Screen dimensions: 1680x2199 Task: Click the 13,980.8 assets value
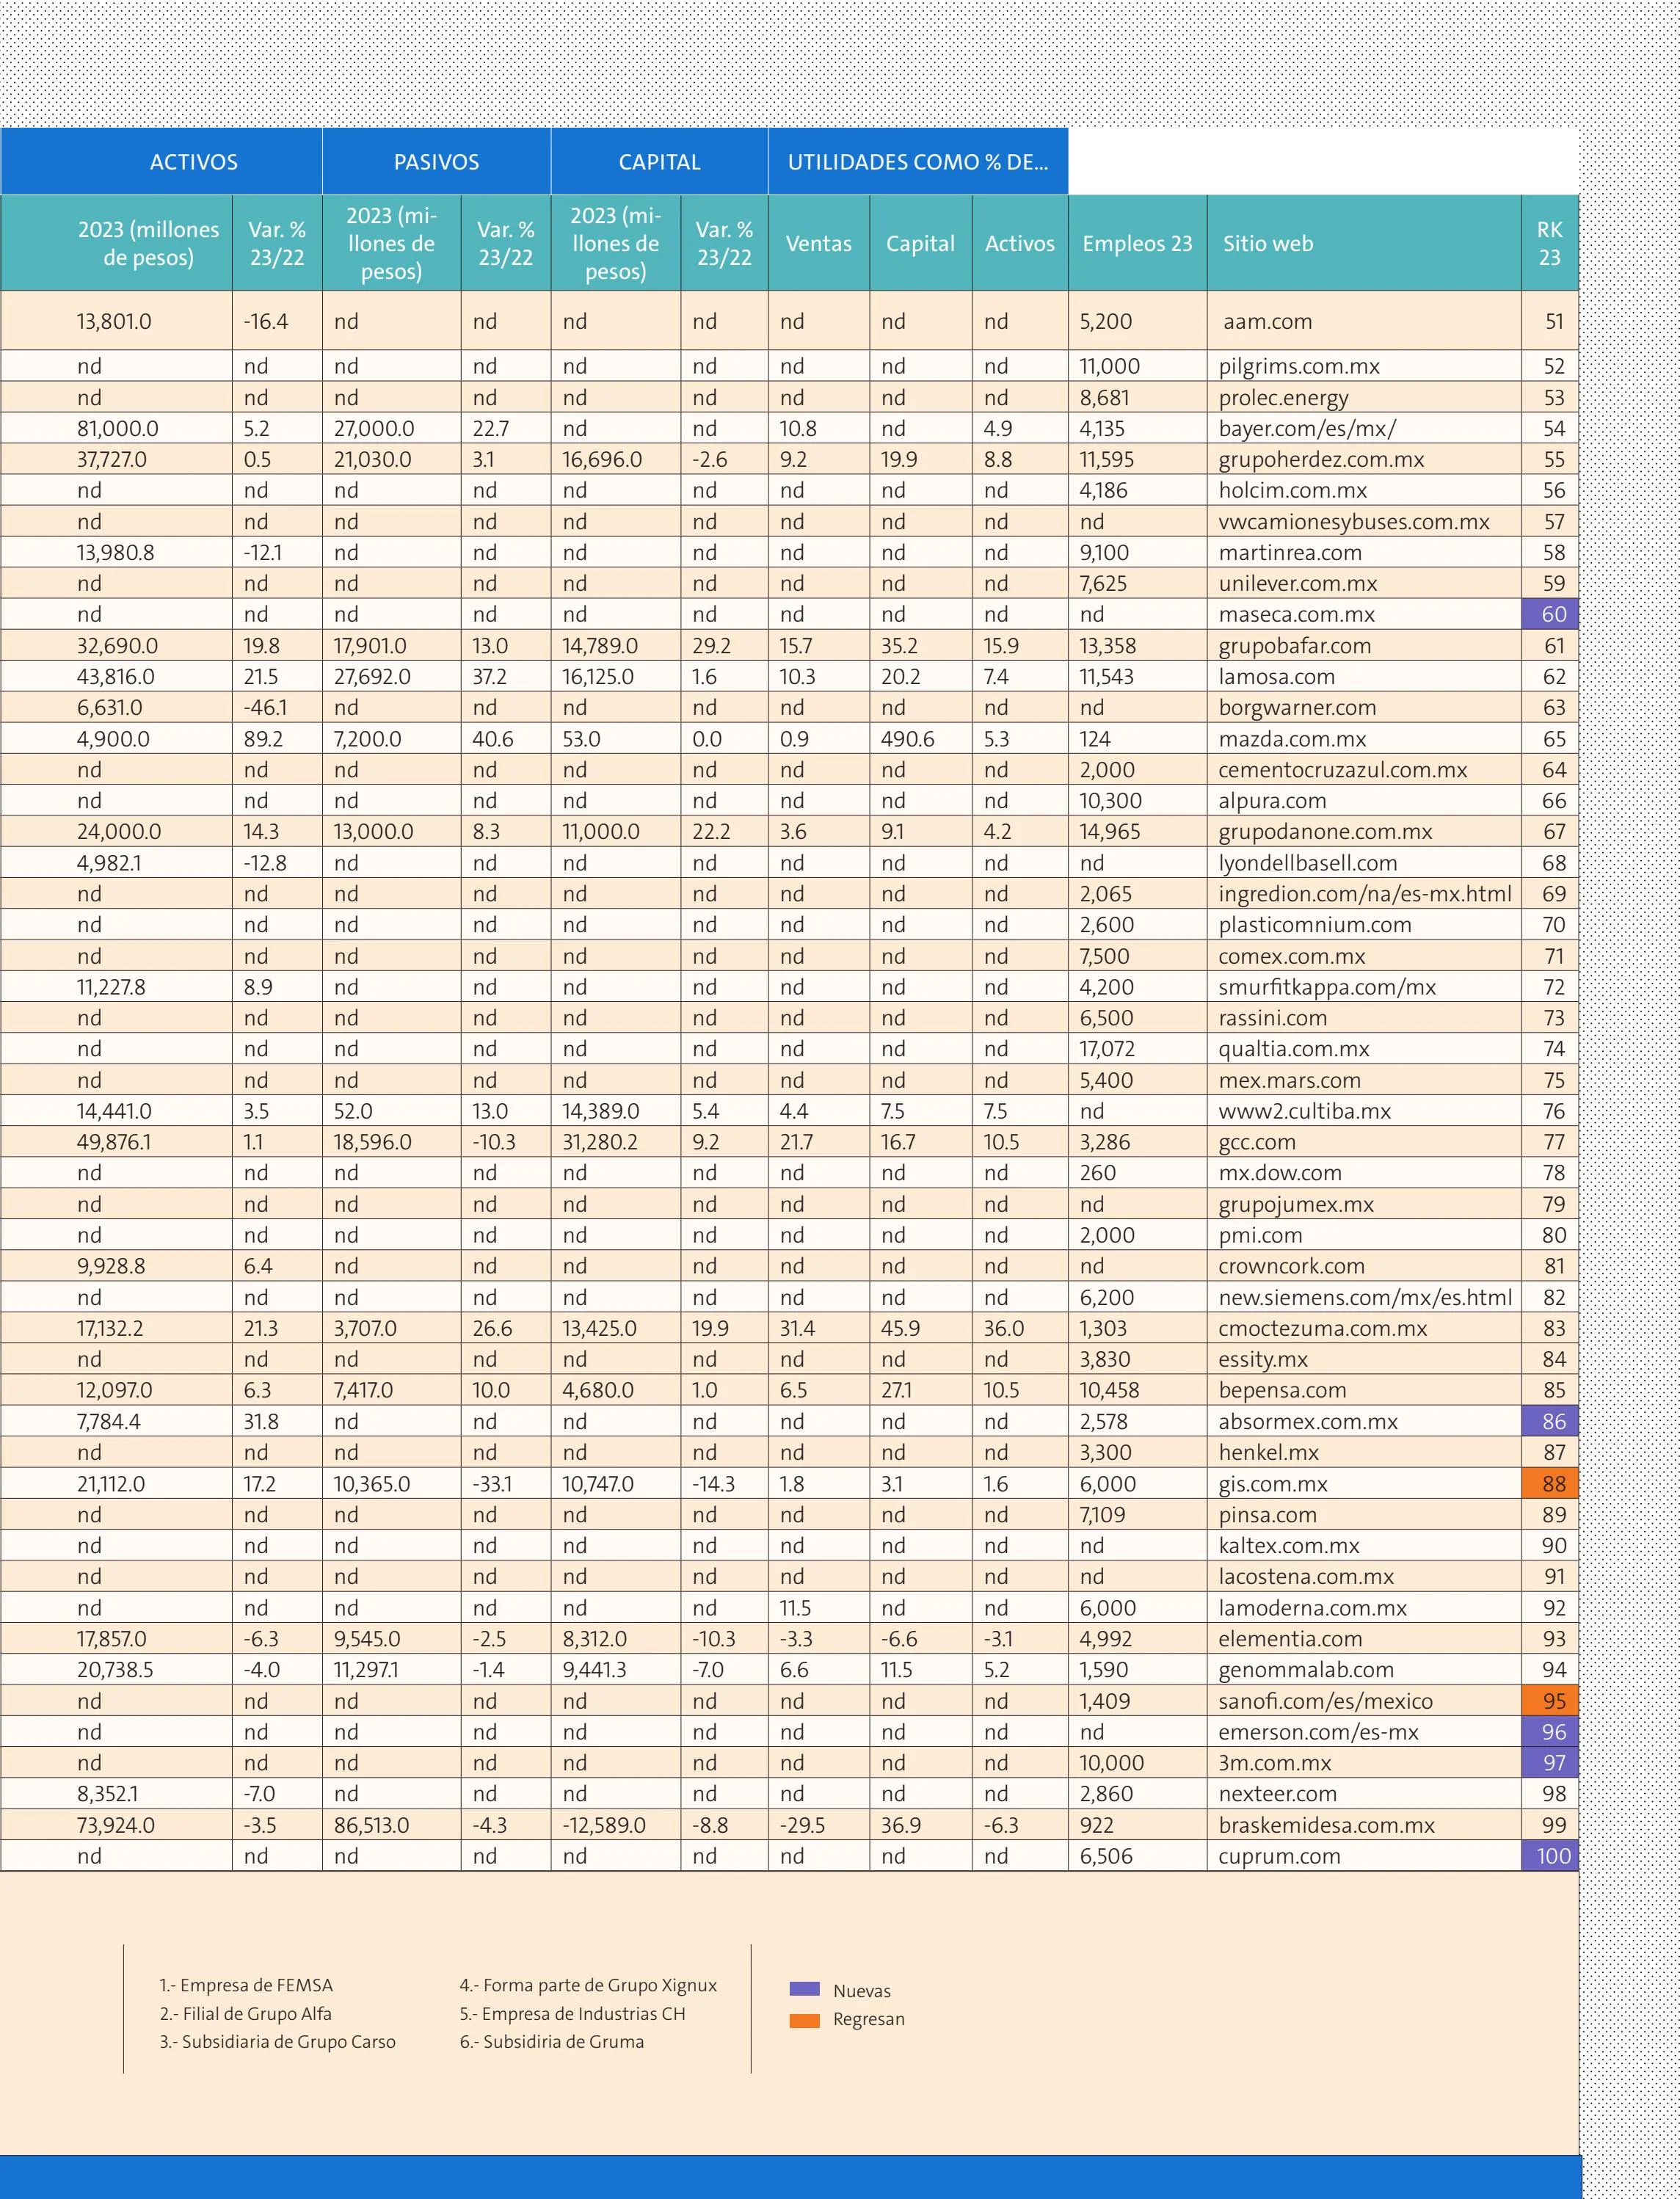click(115, 553)
